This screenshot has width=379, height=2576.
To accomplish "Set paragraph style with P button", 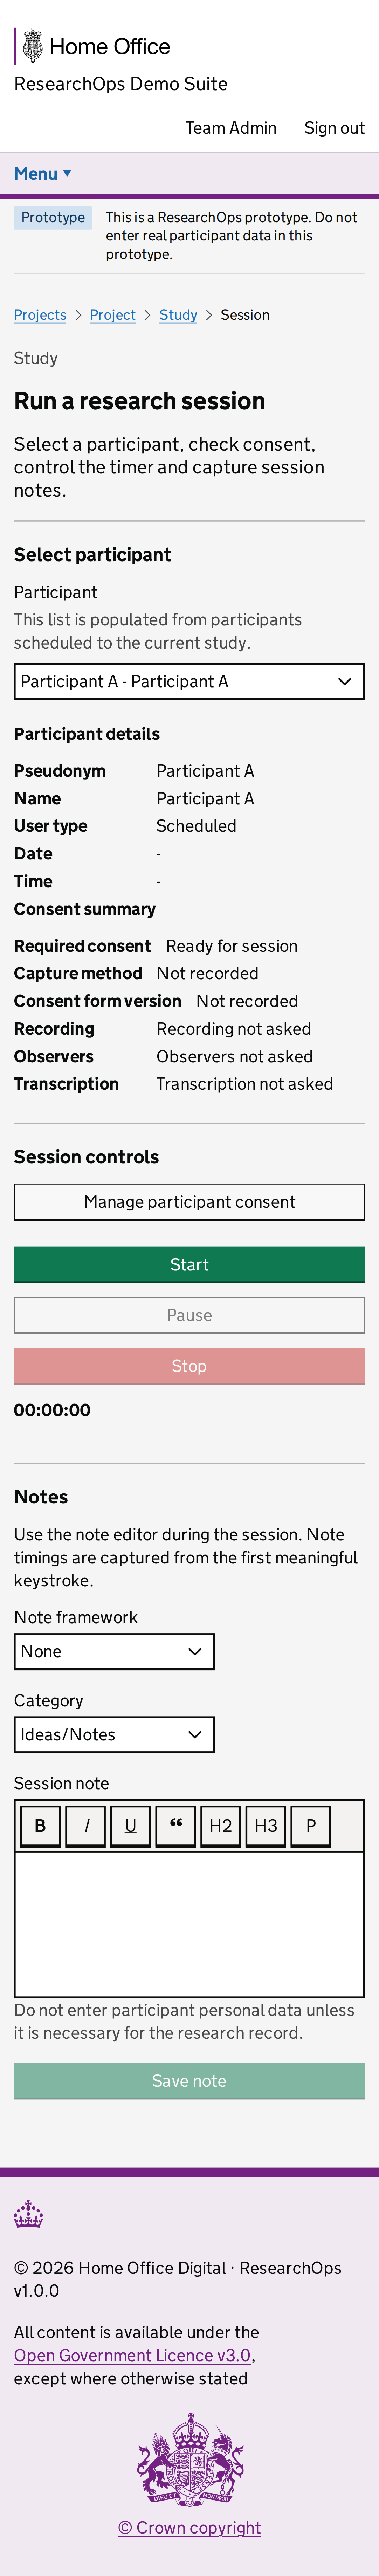I will coord(310,1825).
